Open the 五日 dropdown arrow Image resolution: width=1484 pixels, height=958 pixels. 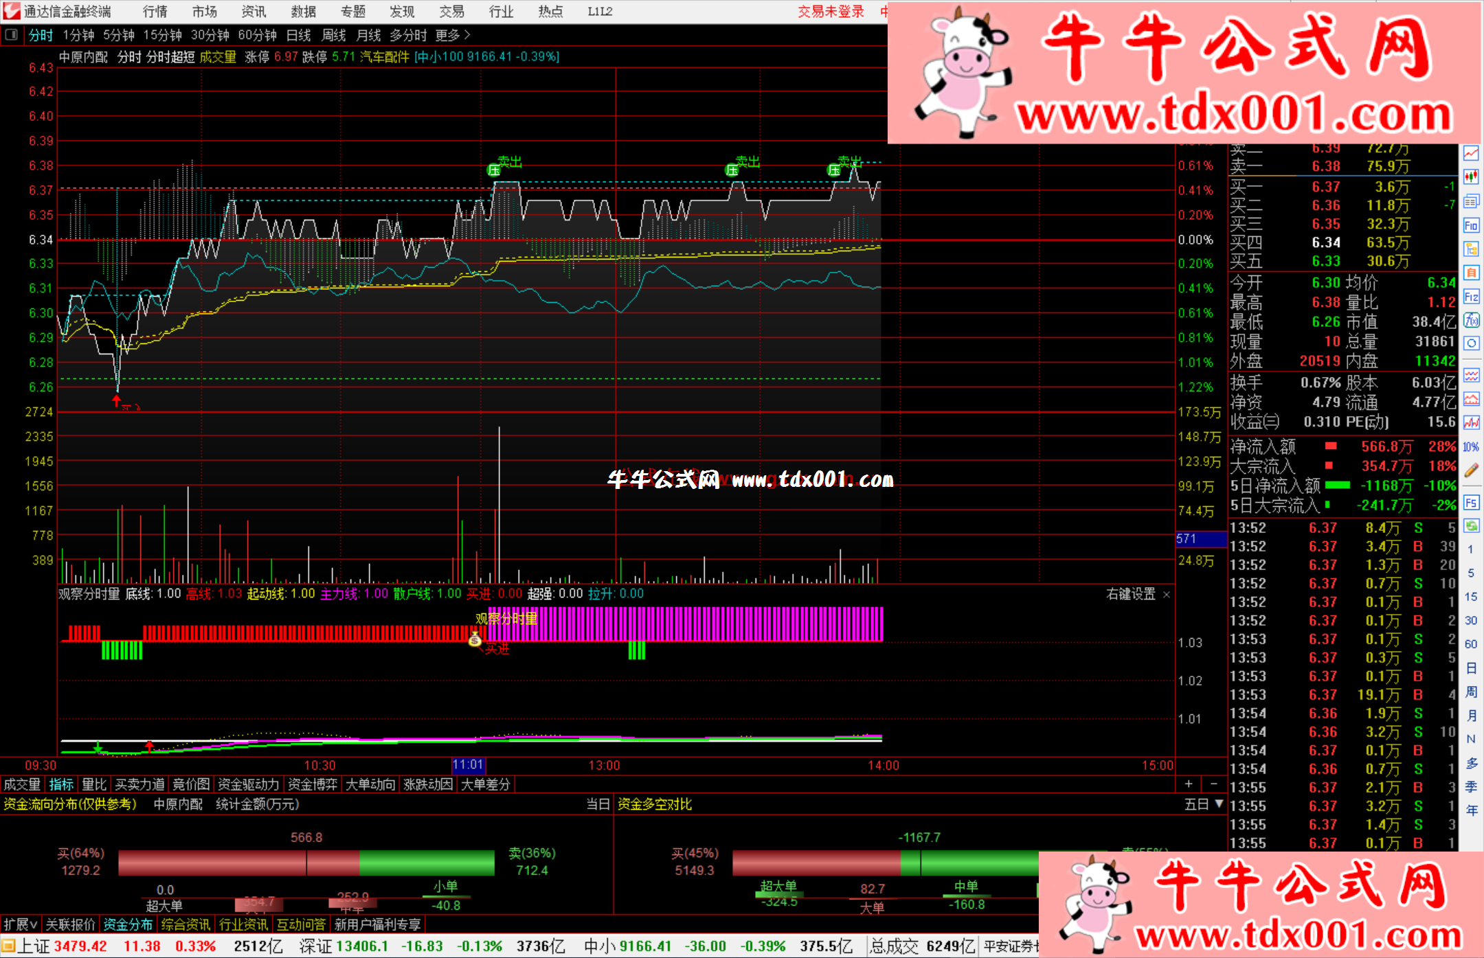click(1219, 803)
